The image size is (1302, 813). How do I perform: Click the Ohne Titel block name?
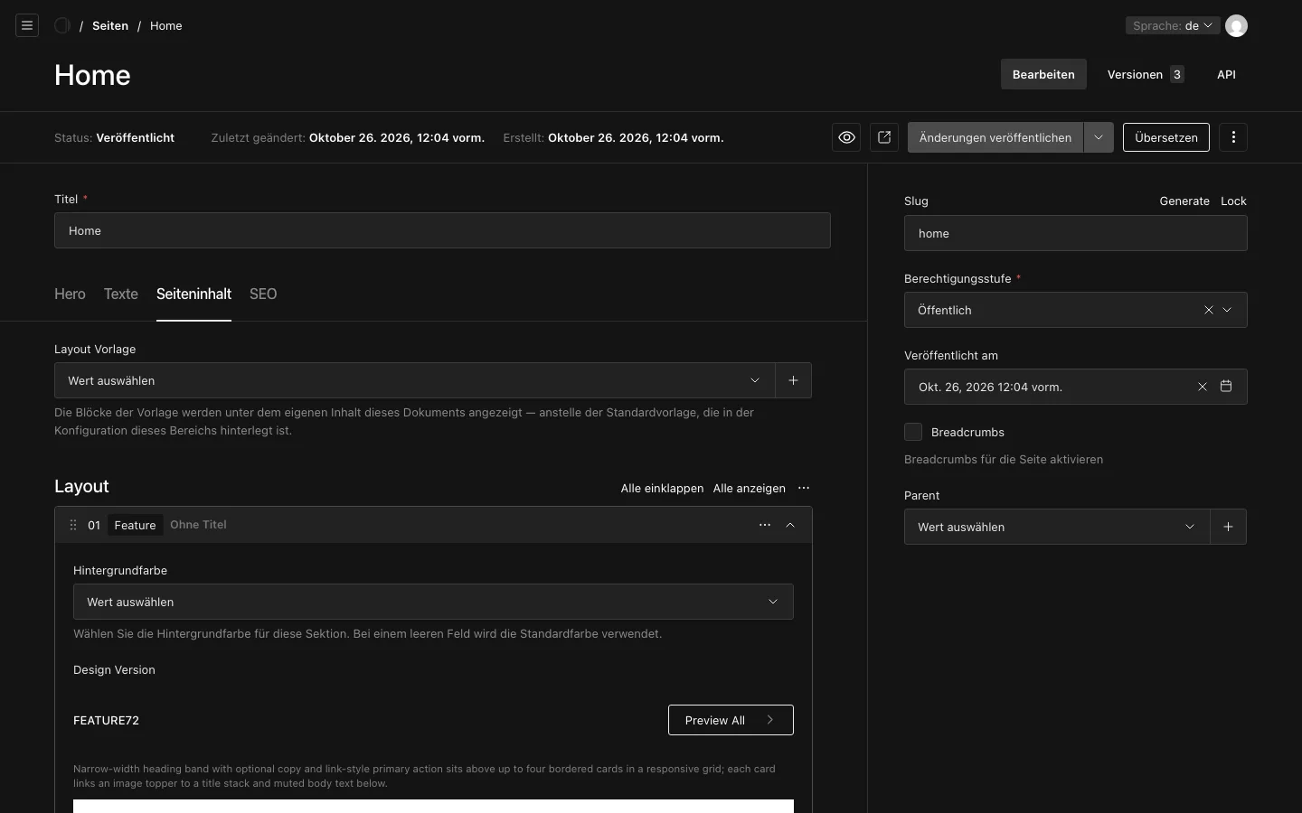pyautogui.click(x=198, y=525)
